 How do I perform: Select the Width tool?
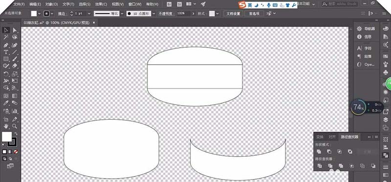click(6, 81)
